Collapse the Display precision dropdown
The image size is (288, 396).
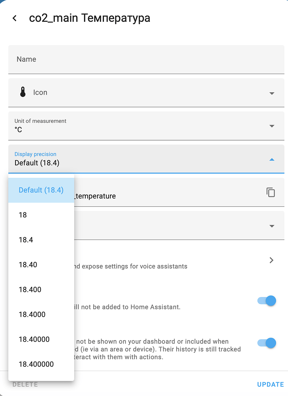pos(272,159)
